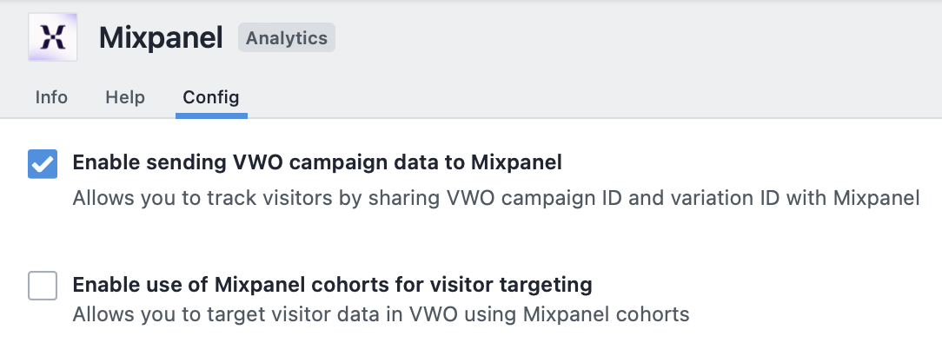Click the blue active underline beneath Config
Viewport: 942px width, 356px height.
click(211, 115)
